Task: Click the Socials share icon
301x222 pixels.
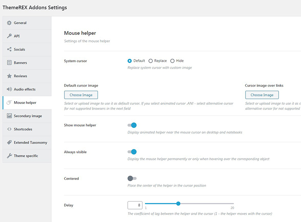Action: click(9, 49)
